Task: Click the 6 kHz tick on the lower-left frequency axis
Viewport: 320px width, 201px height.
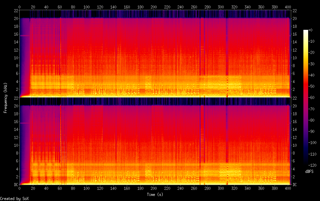Action: click(16, 161)
